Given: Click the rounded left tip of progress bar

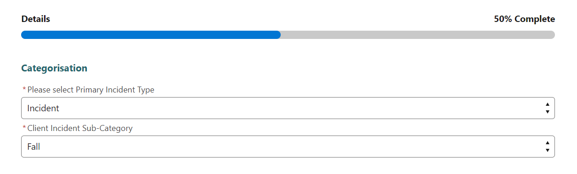Looking at the screenshot, I should (x=24, y=35).
